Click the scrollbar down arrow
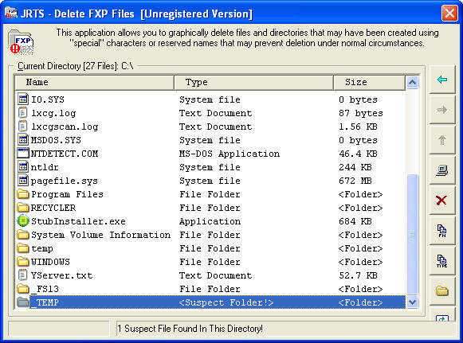Image resolution: width=463 pixels, height=343 pixels. (x=412, y=302)
